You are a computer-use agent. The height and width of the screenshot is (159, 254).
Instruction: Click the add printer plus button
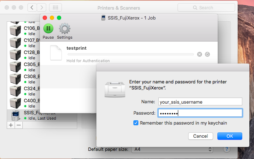click(11, 125)
